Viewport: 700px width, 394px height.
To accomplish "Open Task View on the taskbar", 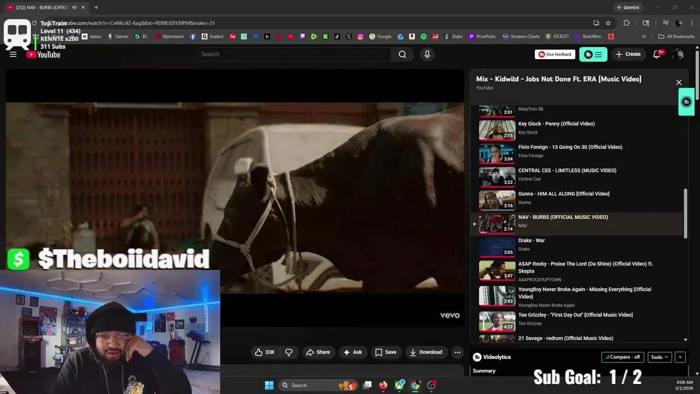I will pos(367,385).
